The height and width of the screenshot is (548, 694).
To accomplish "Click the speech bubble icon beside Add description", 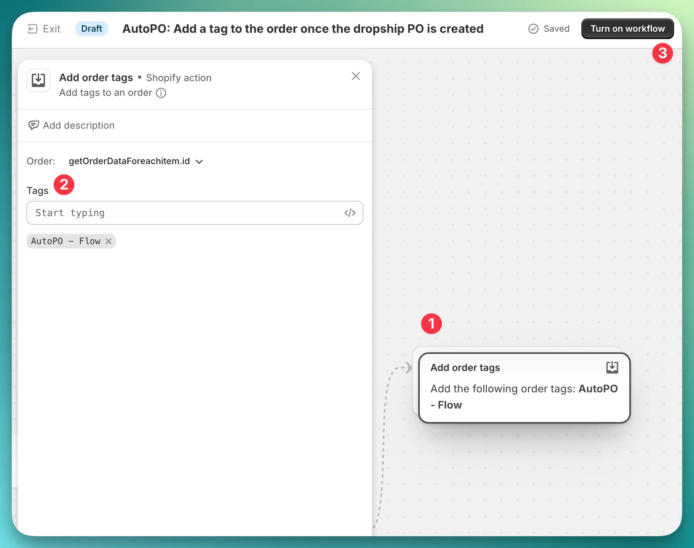I will 34,125.
